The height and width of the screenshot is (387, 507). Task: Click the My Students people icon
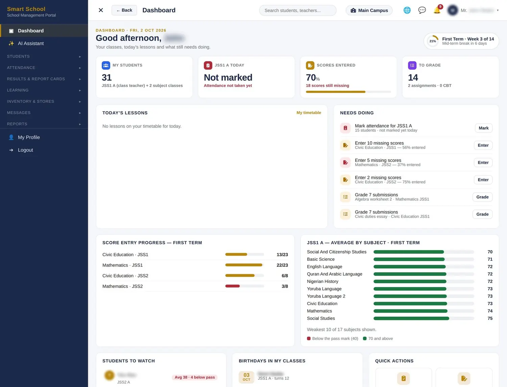point(106,65)
